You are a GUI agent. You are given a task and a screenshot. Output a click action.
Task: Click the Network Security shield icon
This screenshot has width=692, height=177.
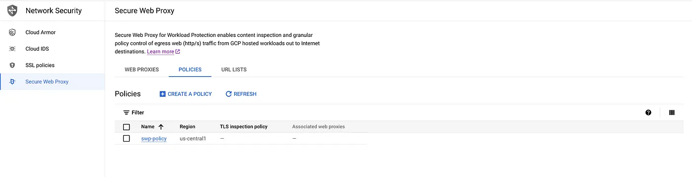tap(12, 10)
